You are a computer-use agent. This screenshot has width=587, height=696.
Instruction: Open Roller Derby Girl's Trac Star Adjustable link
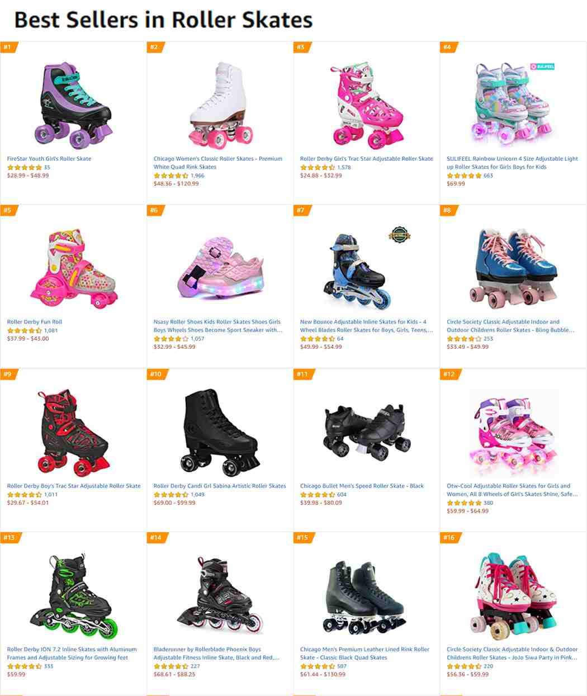pyautogui.click(x=367, y=159)
